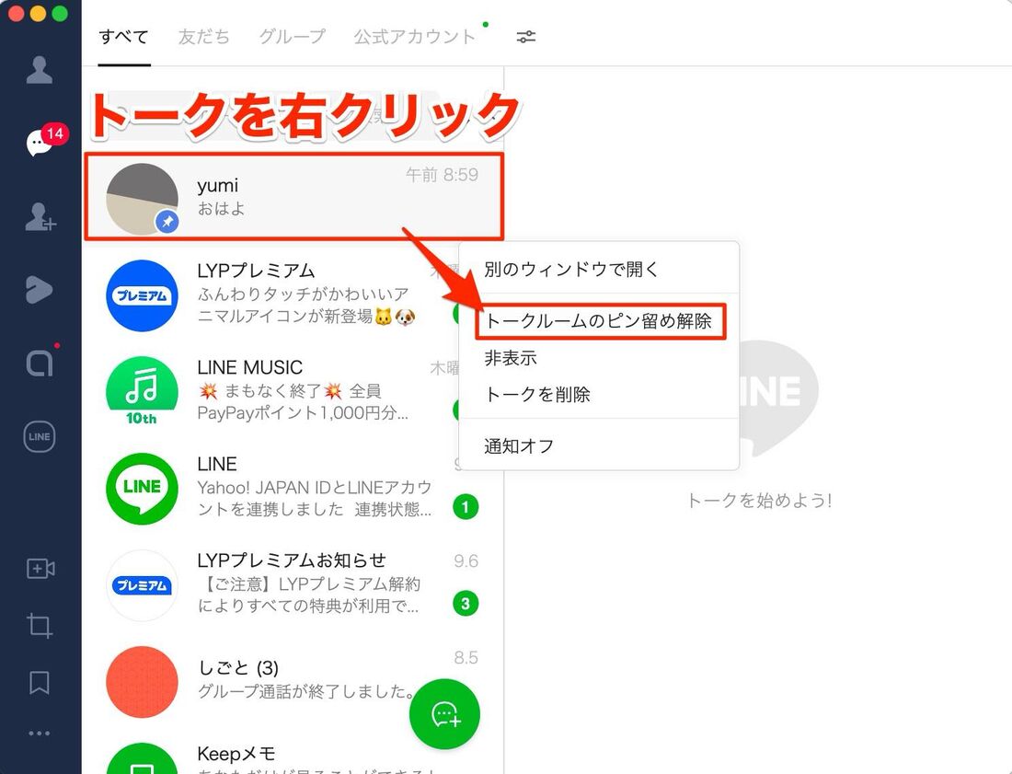Choose 別のウィンドウで開く from context menu
This screenshot has height=774, width=1012.
[x=571, y=270]
